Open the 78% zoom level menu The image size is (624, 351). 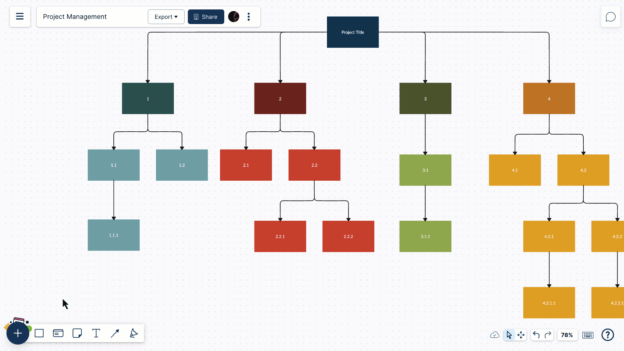(567, 335)
